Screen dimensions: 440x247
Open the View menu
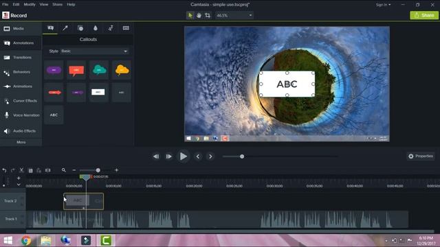[x=44, y=5]
